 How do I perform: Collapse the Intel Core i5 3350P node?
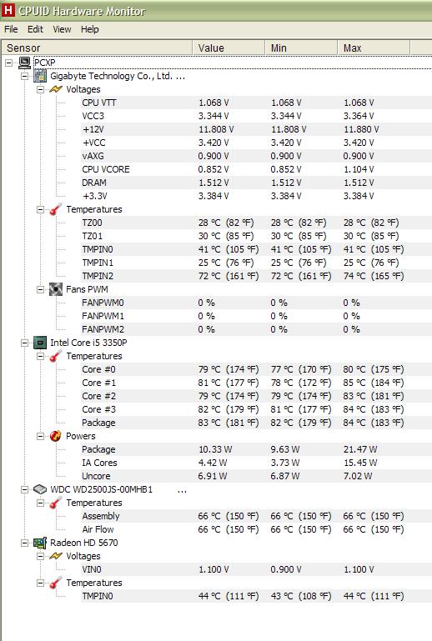24,343
